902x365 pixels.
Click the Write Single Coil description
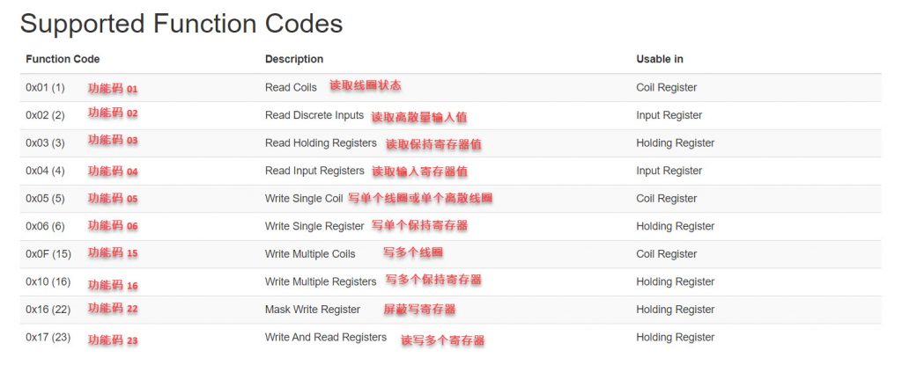(x=304, y=198)
